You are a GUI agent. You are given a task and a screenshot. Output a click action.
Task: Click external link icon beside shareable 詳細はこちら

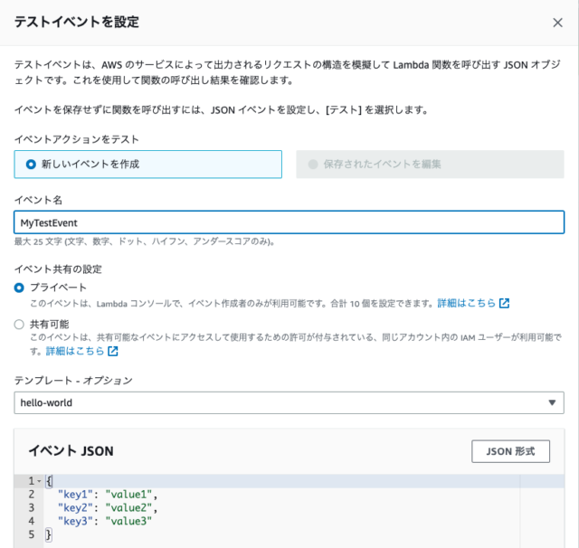click(113, 351)
